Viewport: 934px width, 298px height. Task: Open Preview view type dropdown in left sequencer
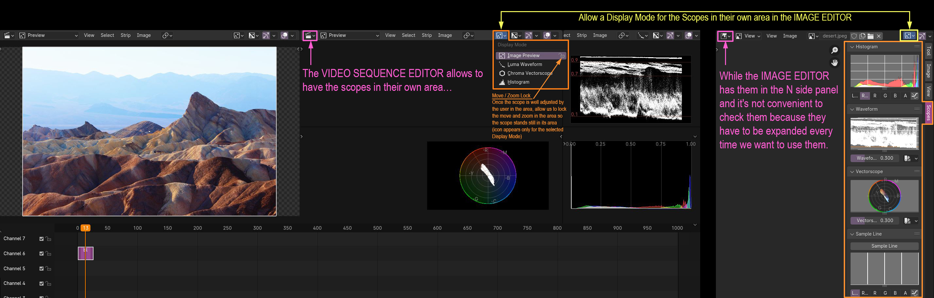click(x=49, y=36)
